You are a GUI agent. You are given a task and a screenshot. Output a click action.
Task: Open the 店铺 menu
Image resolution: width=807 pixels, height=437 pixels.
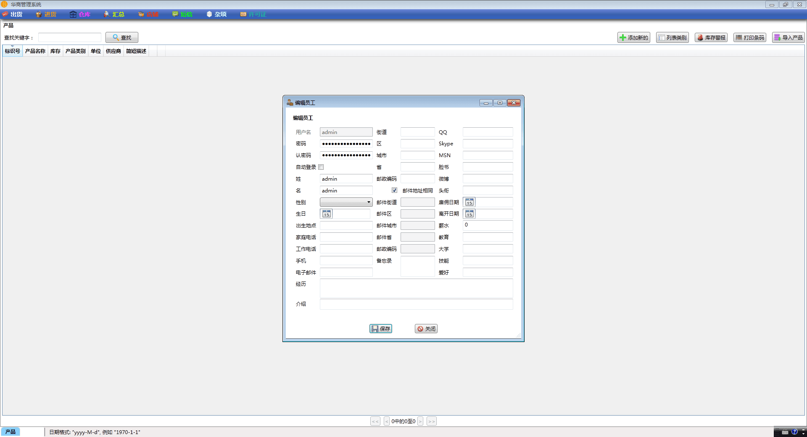pyautogui.click(x=148, y=14)
